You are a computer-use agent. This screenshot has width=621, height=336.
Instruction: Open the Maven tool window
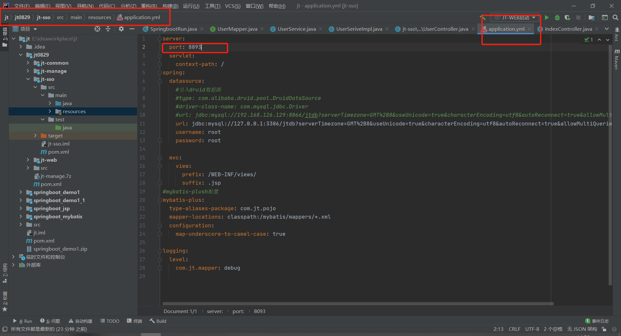coord(616,59)
